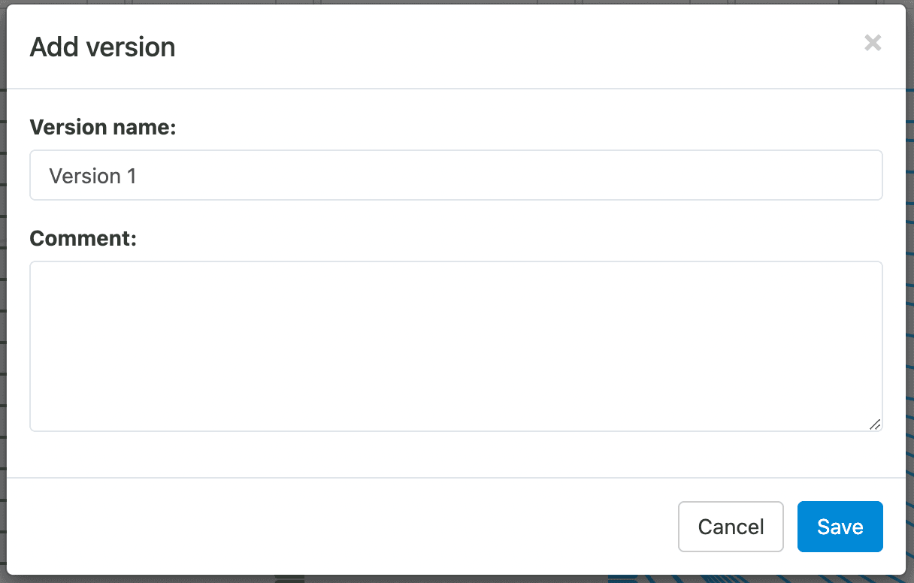The width and height of the screenshot is (914, 583).
Task: Save the new version
Action: [x=840, y=527]
